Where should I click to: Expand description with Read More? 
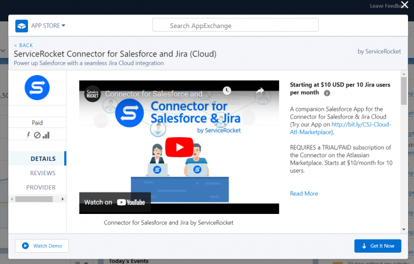tap(304, 194)
